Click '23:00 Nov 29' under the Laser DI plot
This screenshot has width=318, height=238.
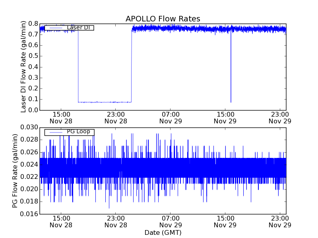(280, 118)
